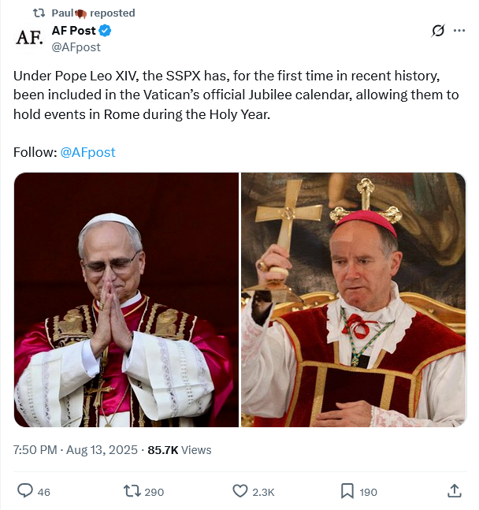Click the AF Post display name
This screenshot has height=510, width=479.
point(73,31)
